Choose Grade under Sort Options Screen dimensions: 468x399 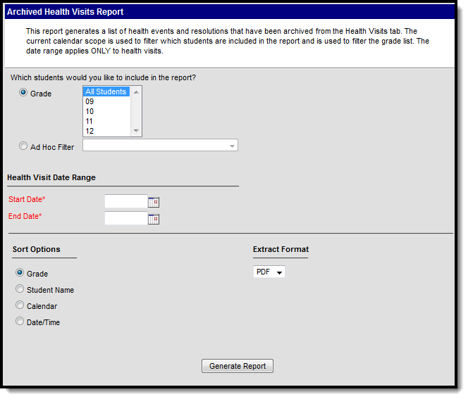pyautogui.click(x=20, y=272)
